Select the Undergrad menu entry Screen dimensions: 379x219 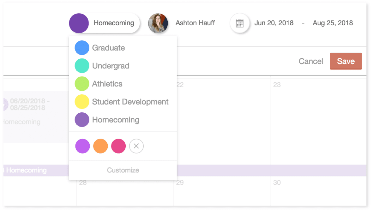[x=111, y=66]
